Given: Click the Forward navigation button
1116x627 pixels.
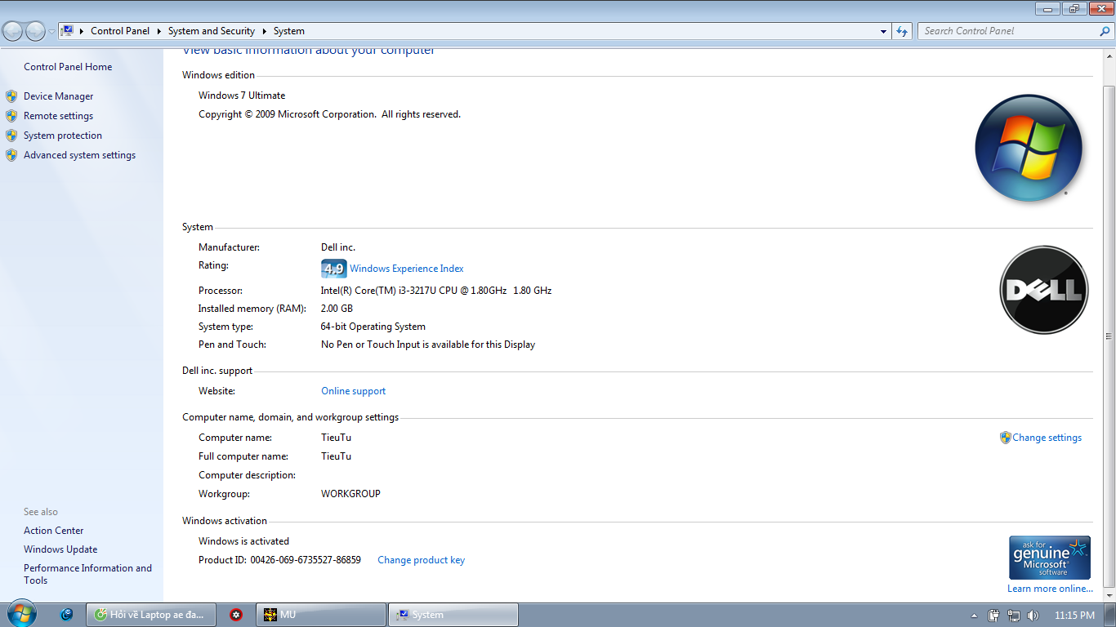Looking at the screenshot, I should 35,31.
